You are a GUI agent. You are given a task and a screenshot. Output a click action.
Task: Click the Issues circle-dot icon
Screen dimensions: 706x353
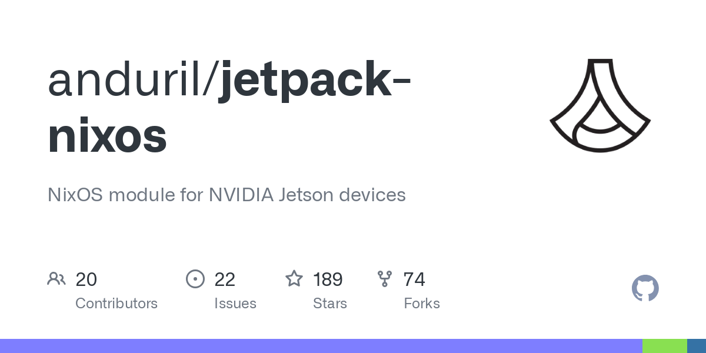pos(195,279)
